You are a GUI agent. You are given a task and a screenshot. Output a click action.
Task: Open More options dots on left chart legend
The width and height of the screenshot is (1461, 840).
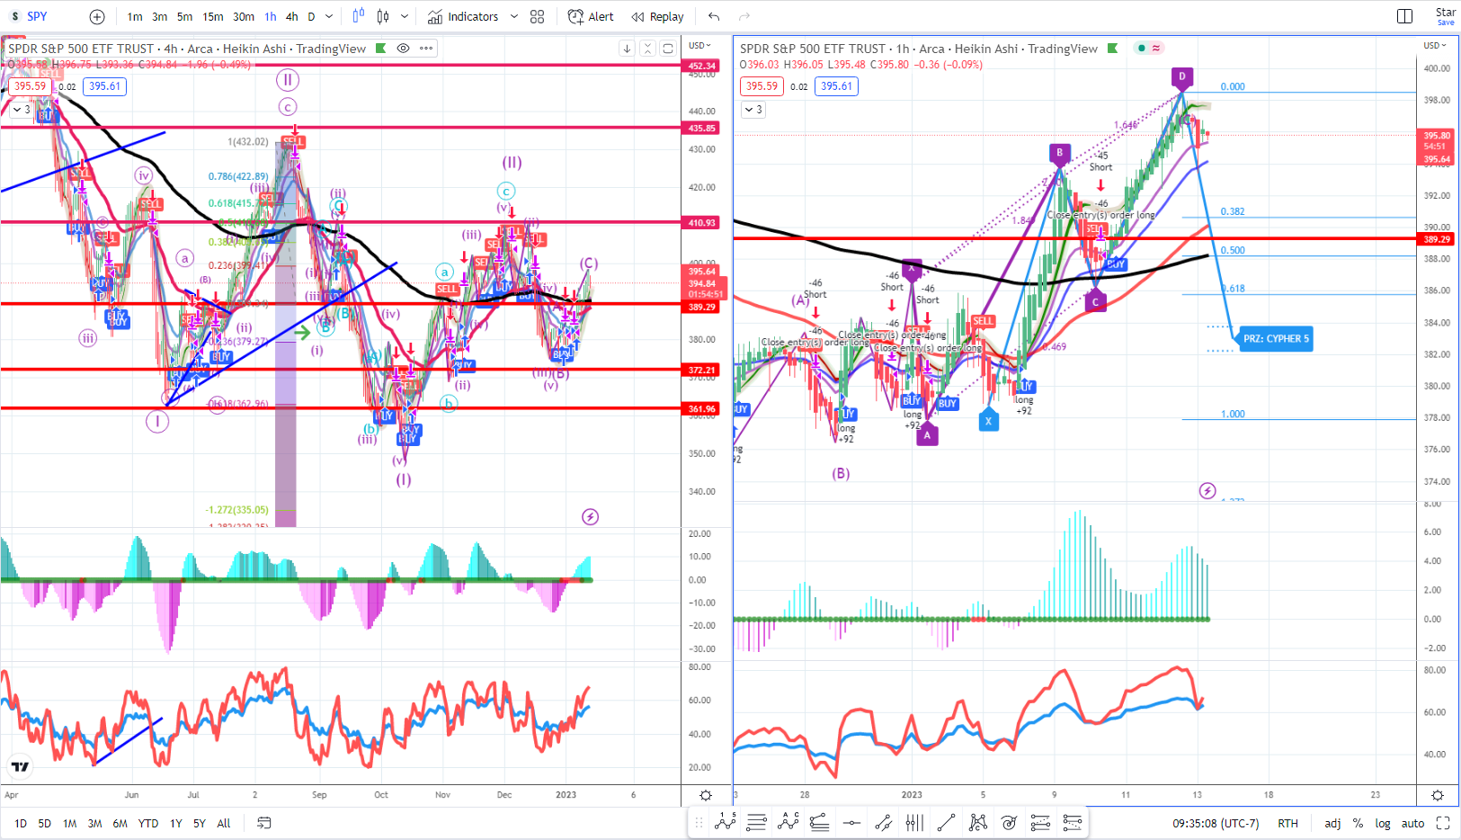point(426,49)
